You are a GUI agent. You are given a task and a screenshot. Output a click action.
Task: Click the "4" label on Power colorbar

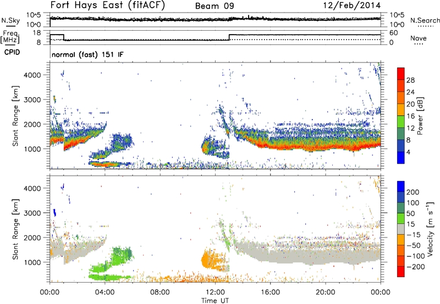(409, 153)
